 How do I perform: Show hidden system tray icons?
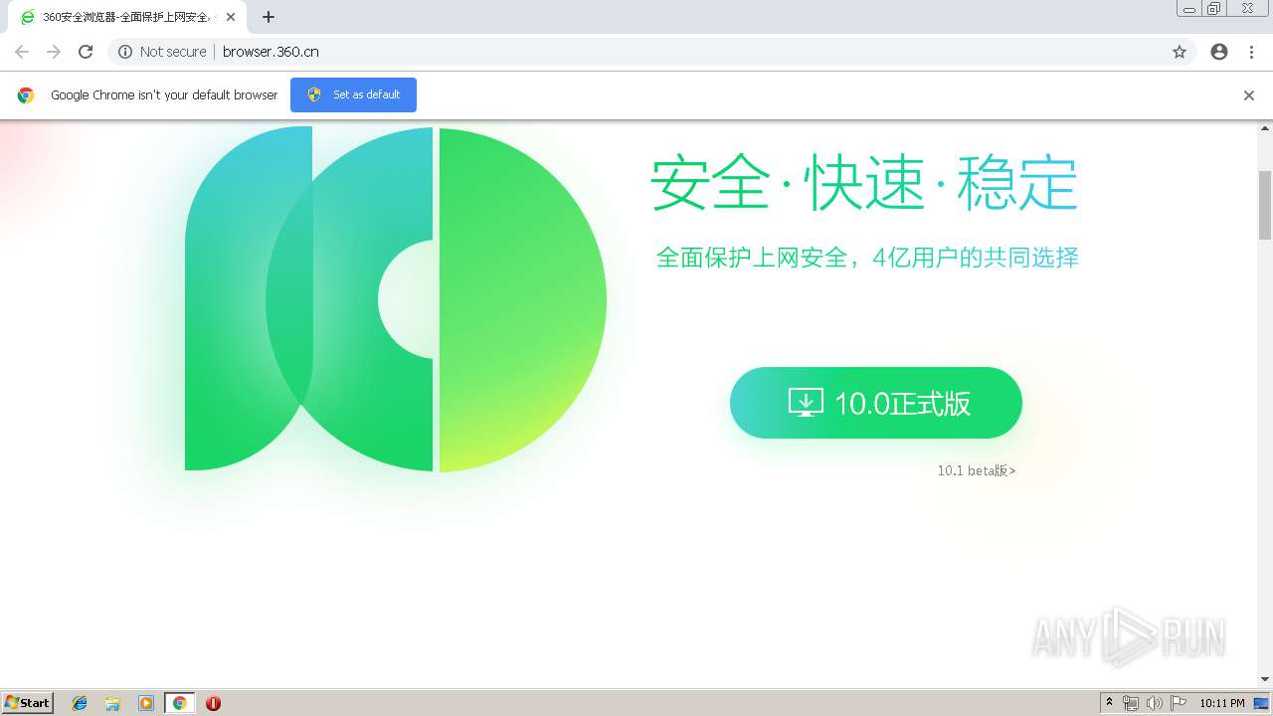(1110, 703)
